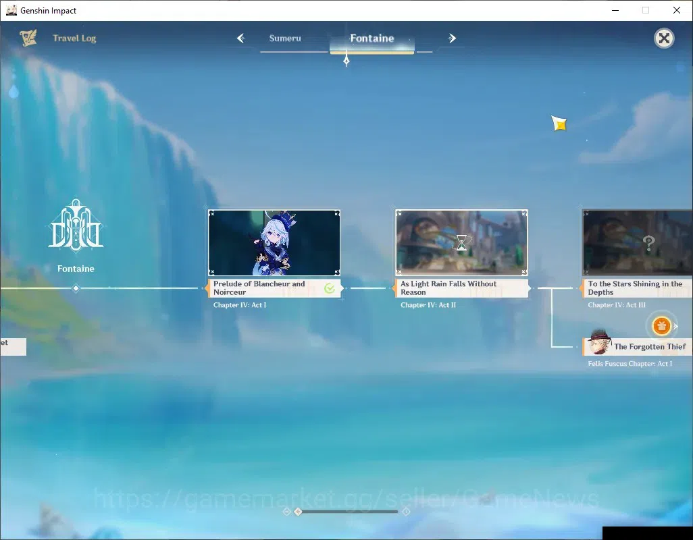Click the timeline scroll slider handle
The image size is (693, 540).
[298, 511]
